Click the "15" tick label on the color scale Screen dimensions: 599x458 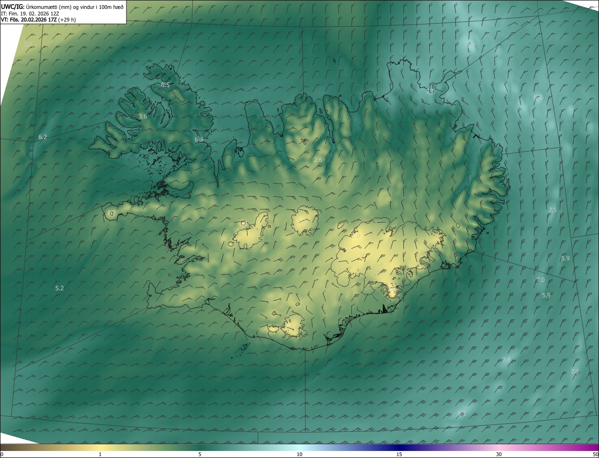pyautogui.click(x=399, y=454)
